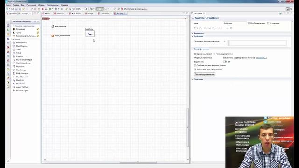This screenshot has width=299, height=168.
Task: Enable Отображается на верхнем уровне checkbox
Action: point(195,65)
